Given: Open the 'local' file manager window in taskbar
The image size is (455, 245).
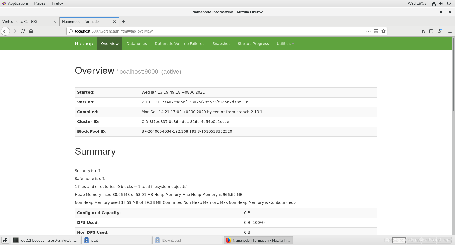Looking at the screenshot, I should (116, 240).
